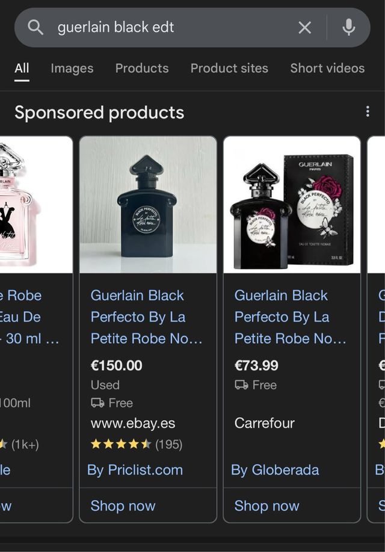Go to Short videos tab
Viewport: 385px width, 552px height.
pos(327,68)
